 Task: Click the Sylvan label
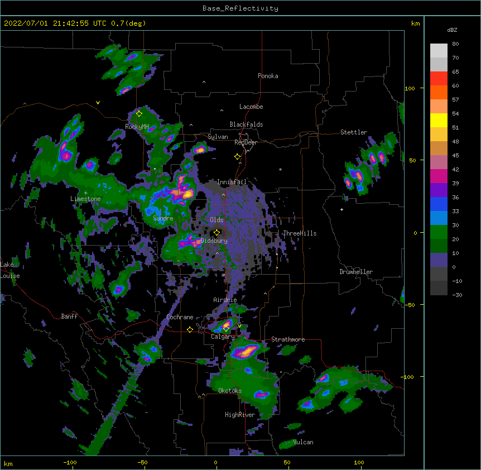218,137
